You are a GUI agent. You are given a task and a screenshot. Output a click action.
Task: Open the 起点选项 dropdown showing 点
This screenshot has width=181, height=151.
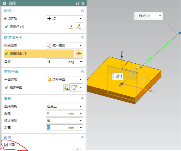pyautogui.click(x=64, y=19)
